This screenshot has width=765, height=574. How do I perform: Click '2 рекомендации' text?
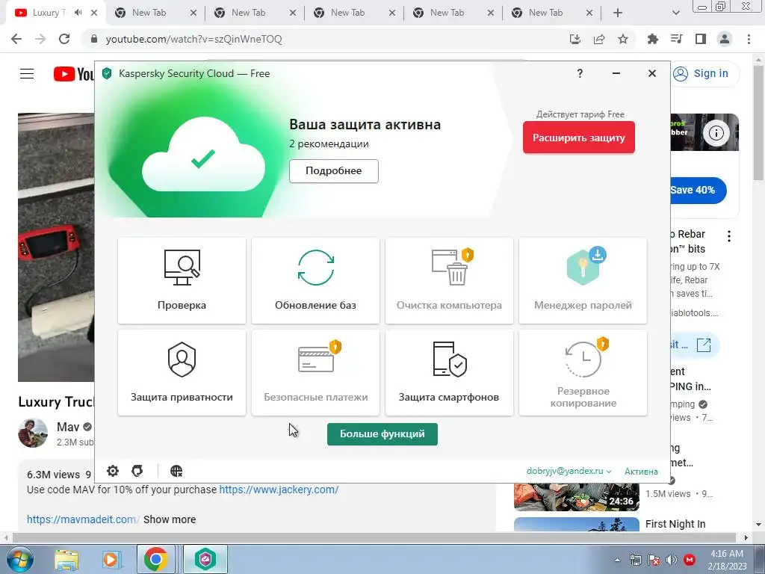tap(329, 144)
